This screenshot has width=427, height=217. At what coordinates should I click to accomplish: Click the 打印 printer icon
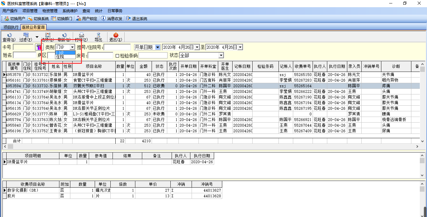81,35
